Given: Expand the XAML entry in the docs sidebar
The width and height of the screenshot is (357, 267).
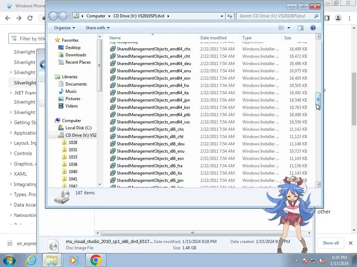Looking at the screenshot, I should pos(11,174).
